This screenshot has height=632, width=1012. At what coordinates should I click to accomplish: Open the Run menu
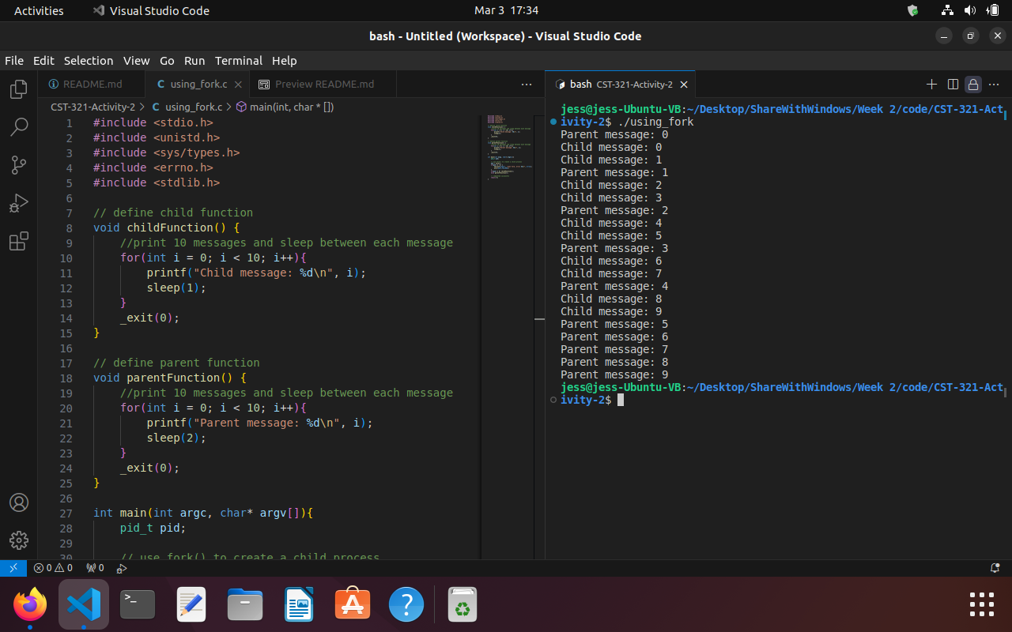click(x=194, y=61)
